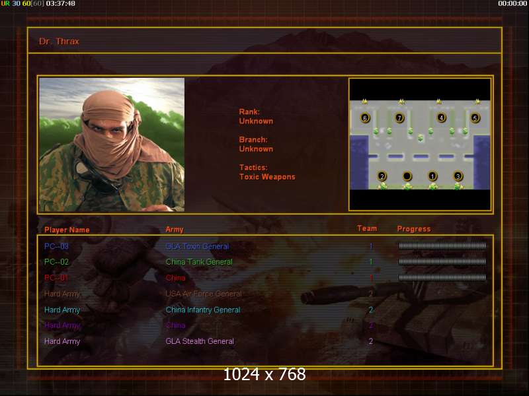Click the Player Name column header
The width and height of the screenshot is (529, 396).
(x=67, y=230)
